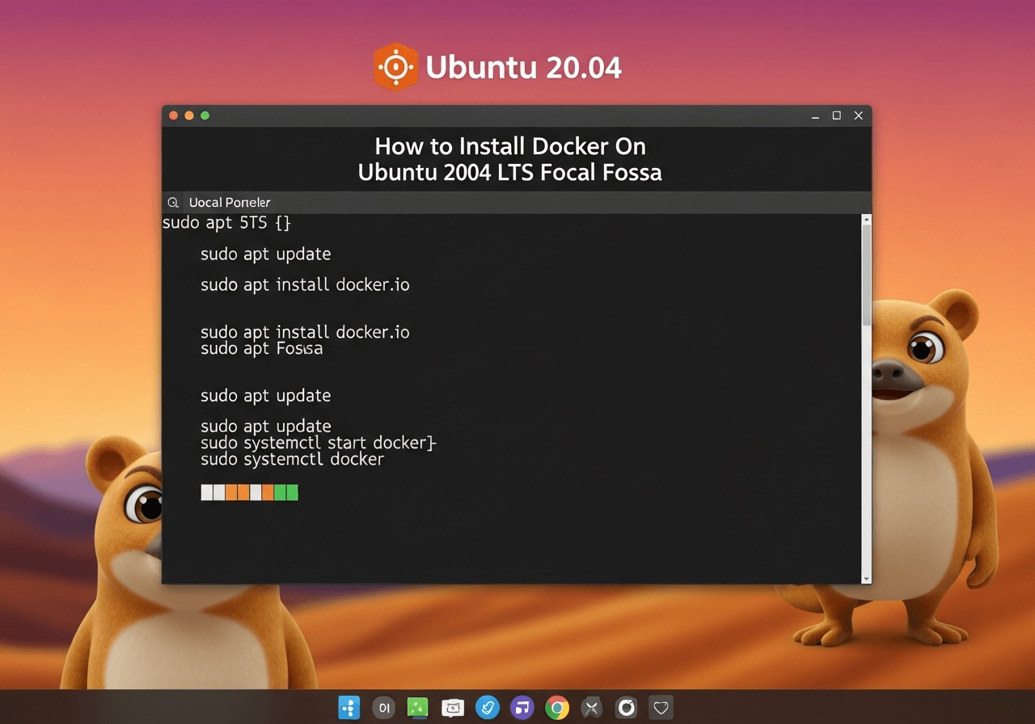Click the Ubuntu logo above the window
Image resolution: width=1035 pixels, height=724 pixels.
[x=395, y=67]
